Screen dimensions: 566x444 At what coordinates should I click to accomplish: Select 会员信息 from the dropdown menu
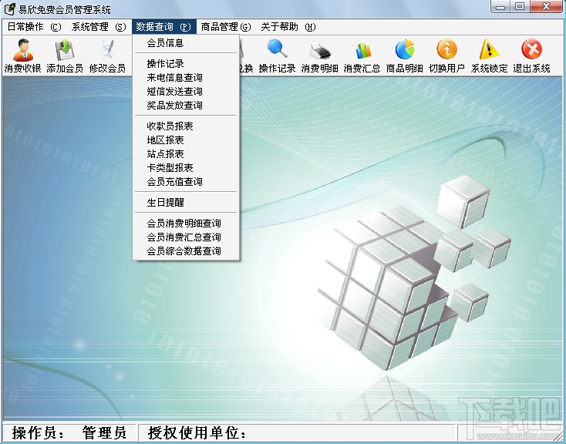point(186,43)
